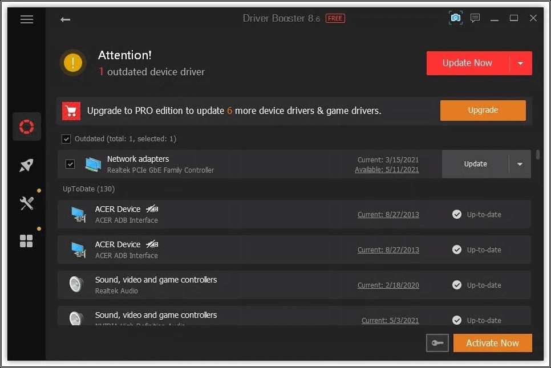Screen dimensions: 551x368
Task: Open the Available: 5/11/2021 link
Action: tap(387, 170)
